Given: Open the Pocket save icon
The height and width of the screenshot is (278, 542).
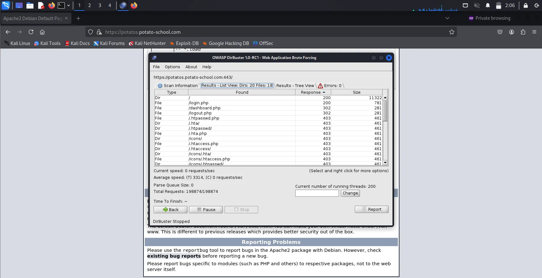Looking at the screenshot, I should coord(500,32).
